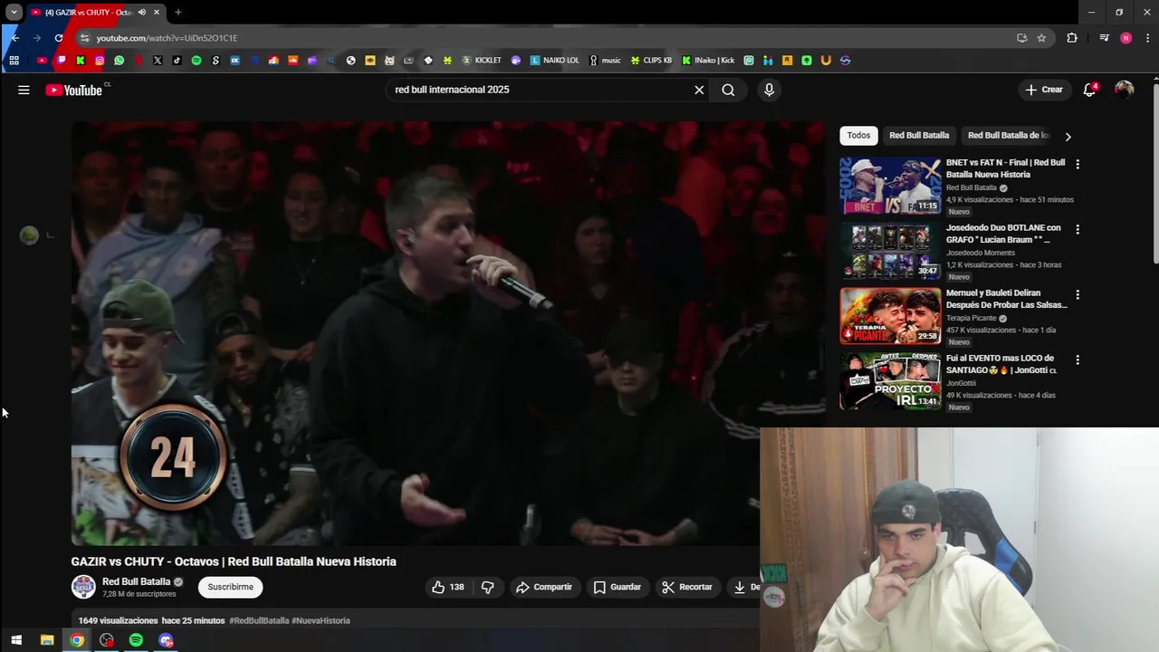Reload the page in Chrome
The image size is (1159, 652).
[59, 38]
